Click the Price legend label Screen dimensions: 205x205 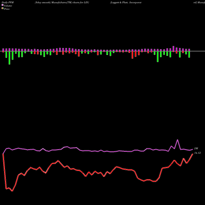coord(7,9)
